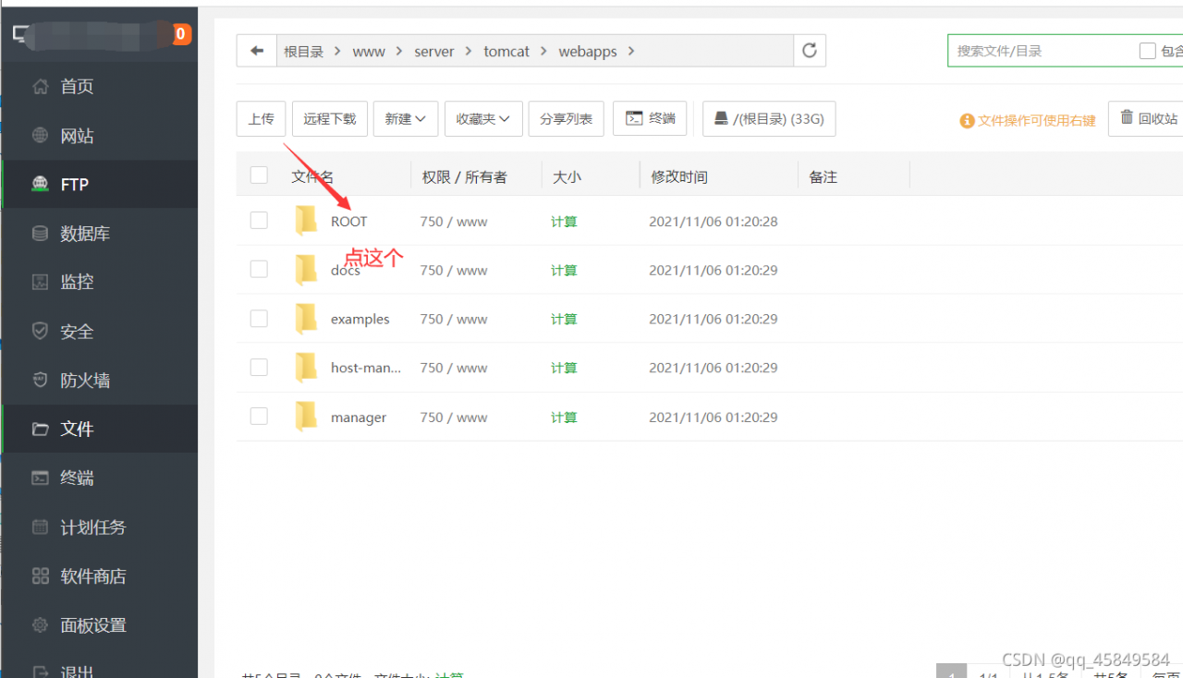Open the orange notification badge showing 0
1183x678 pixels.
pyautogui.click(x=181, y=34)
